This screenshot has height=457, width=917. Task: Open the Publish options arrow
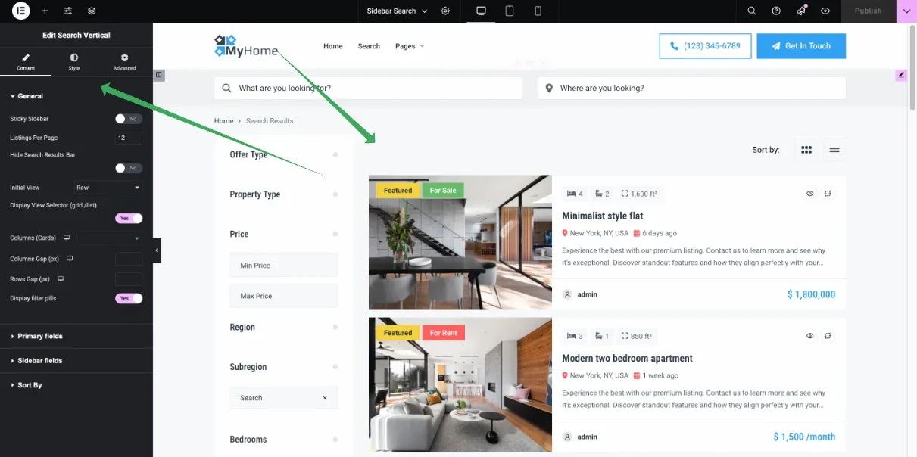906,11
